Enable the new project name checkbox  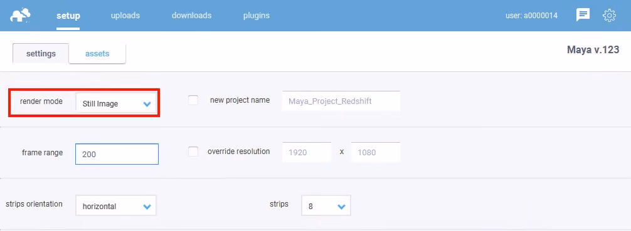coord(193,100)
